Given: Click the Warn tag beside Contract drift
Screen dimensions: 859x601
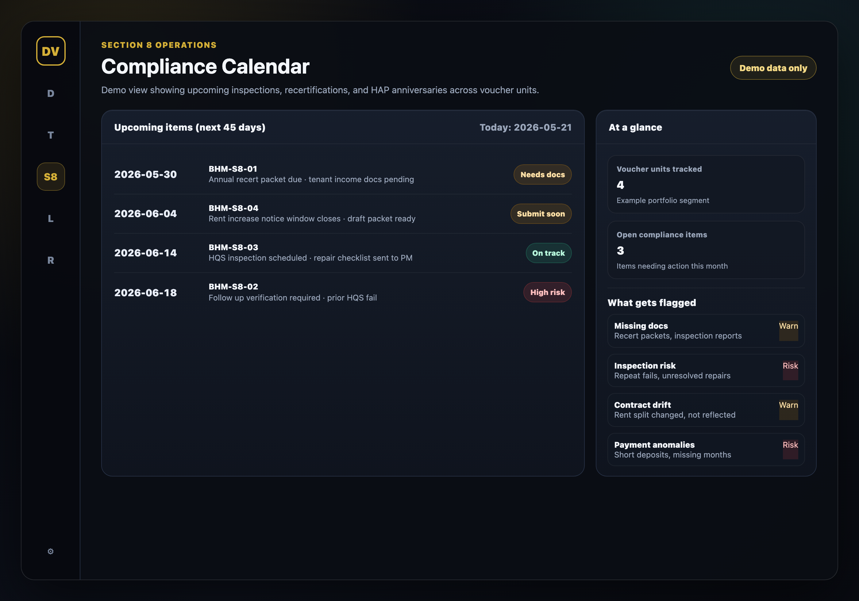Looking at the screenshot, I should click(788, 410).
